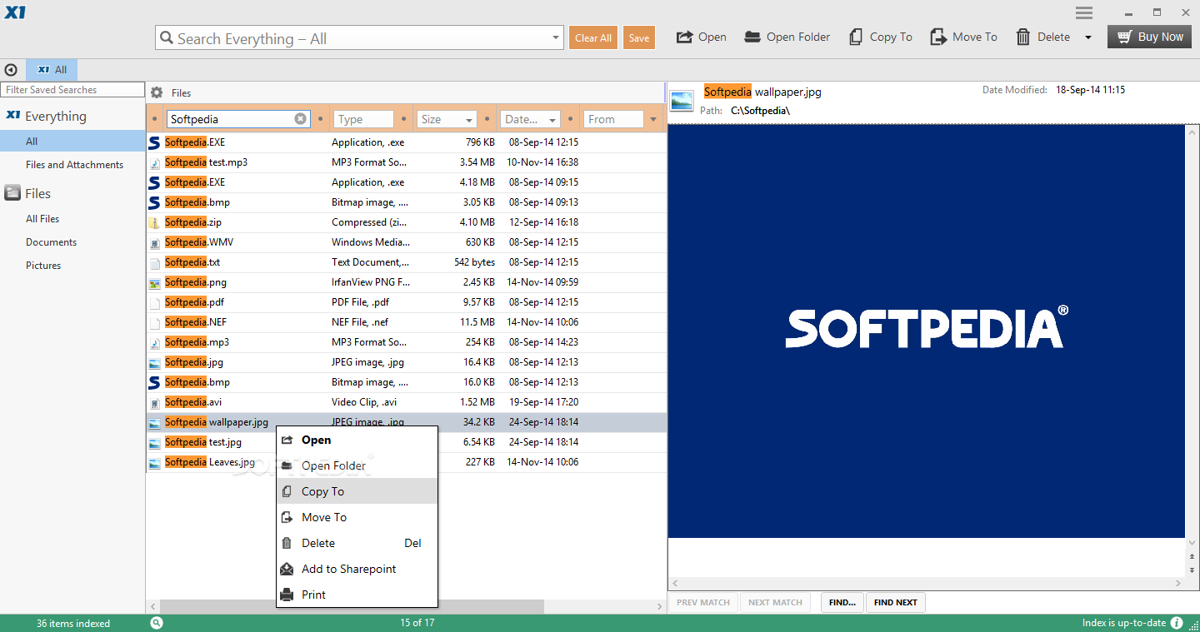
Task: Click the PREV MATCH button
Action: coord(703,602)
